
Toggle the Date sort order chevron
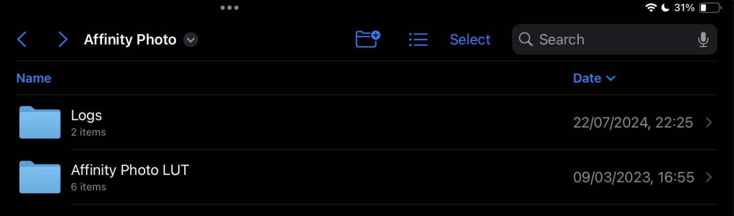tap(611, 78)
